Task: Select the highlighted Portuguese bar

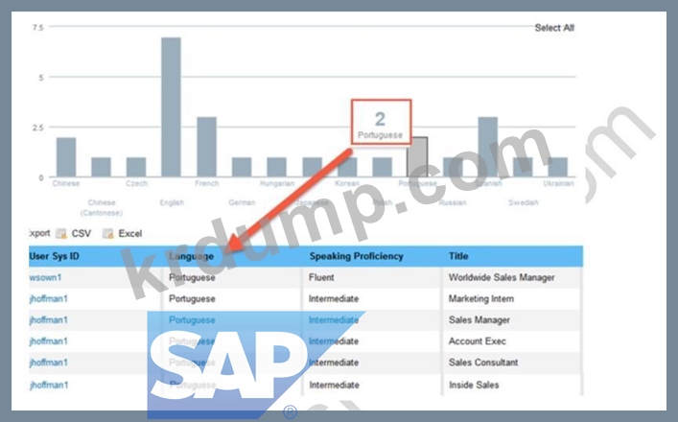Action: click(417, 157)
